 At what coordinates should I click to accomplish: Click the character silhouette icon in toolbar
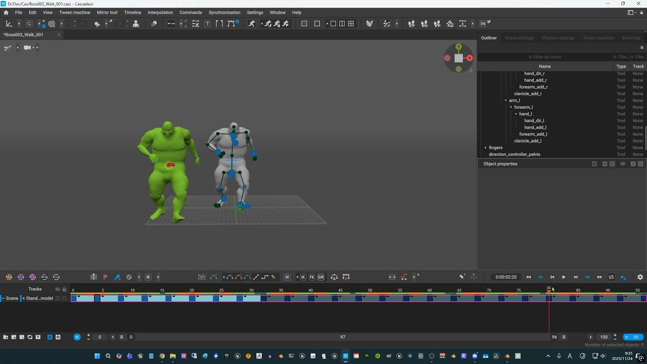(x=136, y=24)
